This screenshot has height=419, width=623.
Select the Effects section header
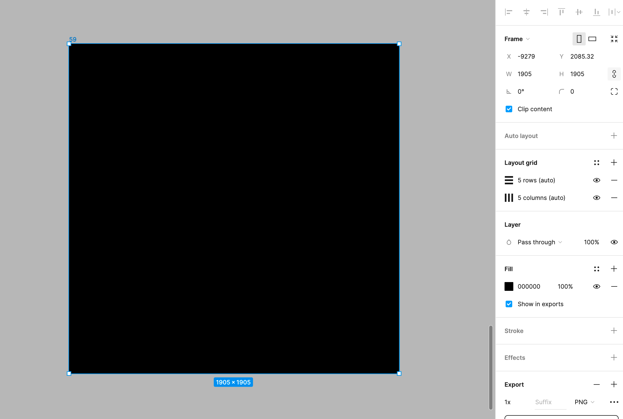point(515,358)
